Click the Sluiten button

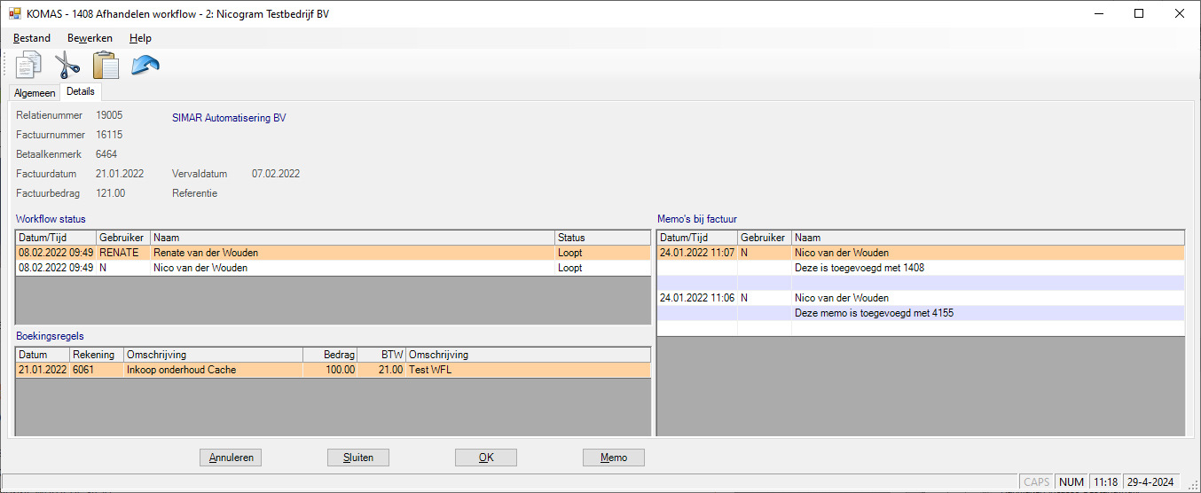(x=358, y=458)
